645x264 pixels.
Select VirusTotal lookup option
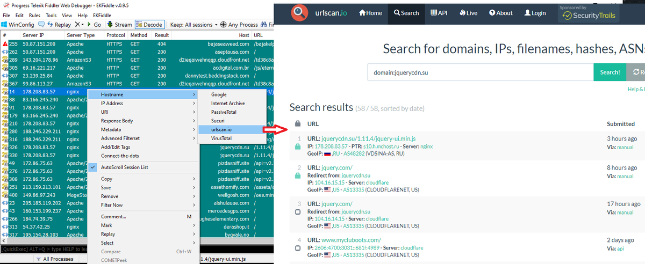[x=232, y=138]
